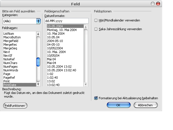The image size is (173, 130).
Task: Enable Hijri/Mondkalender verwenden checkbox
Action: click(x=96, y=20)
